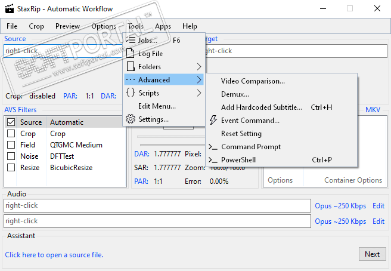This screenshot has width=391, height=271.
Task: Uncheck the Source filter checkbox
Action: (x=11, y=122)
